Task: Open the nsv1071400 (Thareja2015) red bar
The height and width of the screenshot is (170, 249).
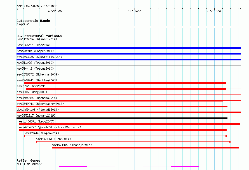Action: coord(145,148)
